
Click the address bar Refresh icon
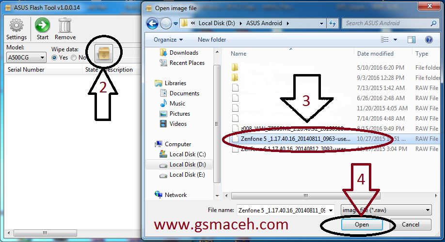click(333, 24)
